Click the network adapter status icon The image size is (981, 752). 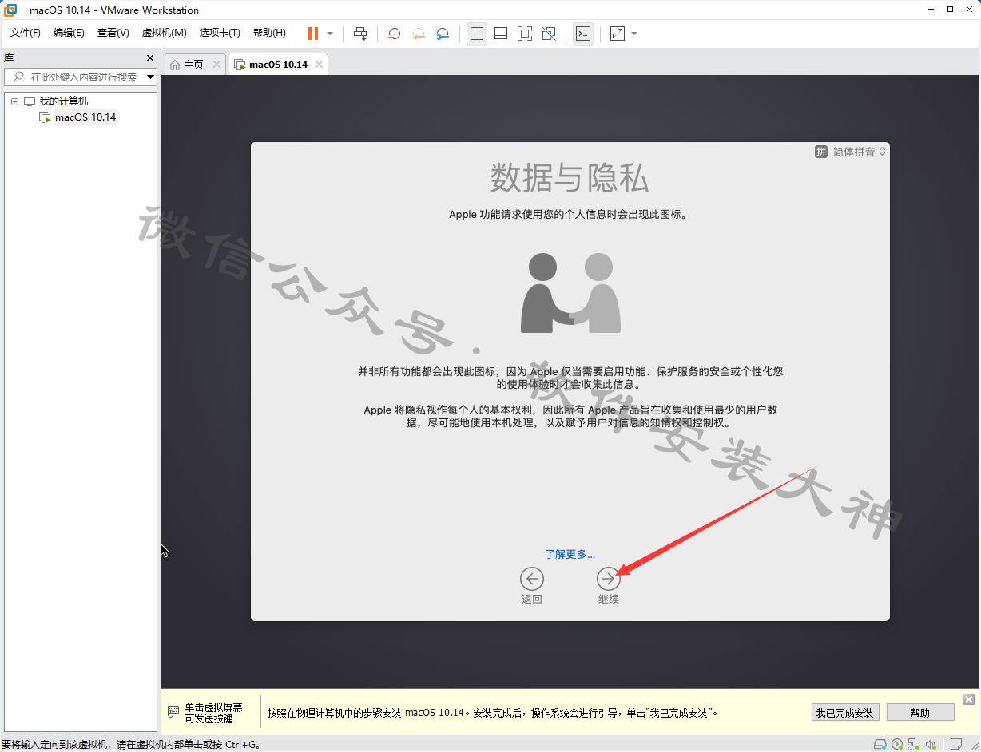click(x=915, y=744)
